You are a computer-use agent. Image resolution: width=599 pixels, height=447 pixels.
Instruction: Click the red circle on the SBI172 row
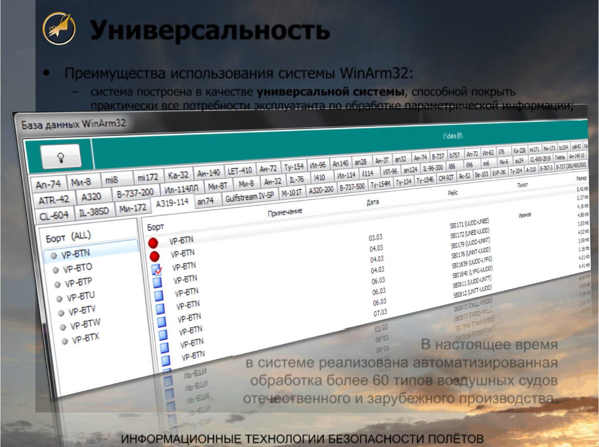[155, 257]
